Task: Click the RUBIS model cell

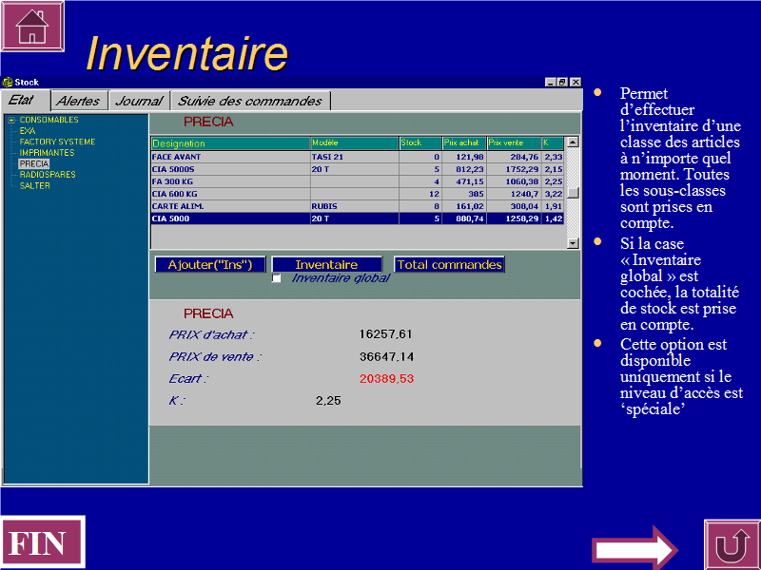Action: (x=354, y=206)
